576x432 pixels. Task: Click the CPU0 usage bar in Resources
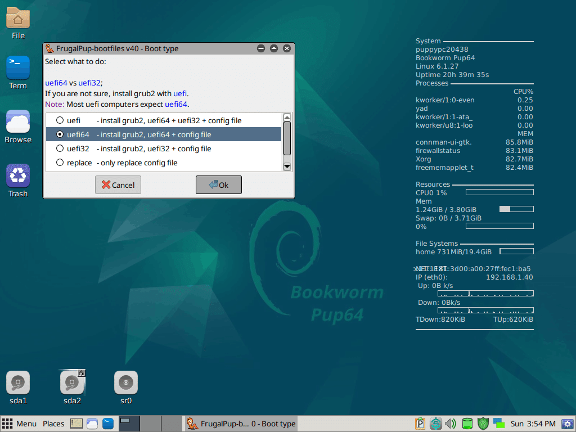(x=499, y=192)
